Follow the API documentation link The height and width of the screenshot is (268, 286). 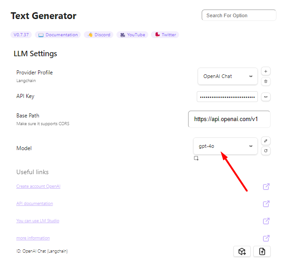click(x=34, y=204)
